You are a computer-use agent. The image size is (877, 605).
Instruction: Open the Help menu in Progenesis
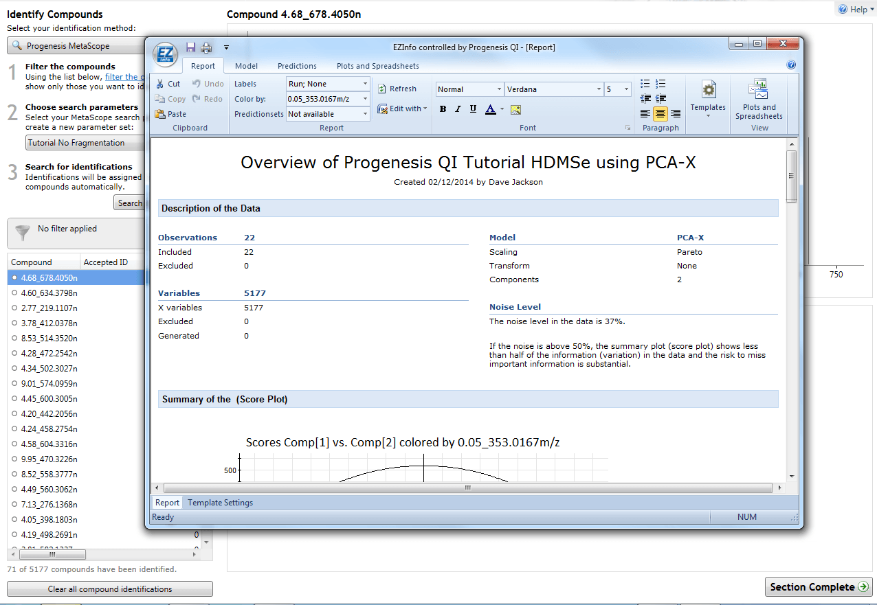[855, 10]
